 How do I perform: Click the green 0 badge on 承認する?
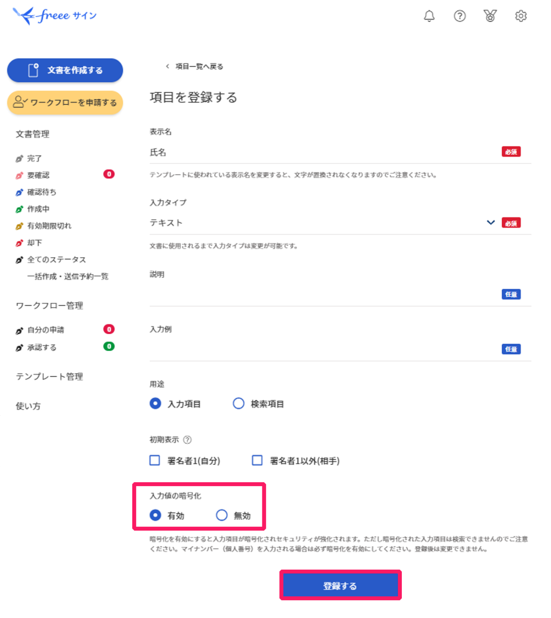coord(109,347)
